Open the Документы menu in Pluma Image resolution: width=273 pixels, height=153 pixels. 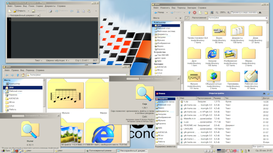50,6
